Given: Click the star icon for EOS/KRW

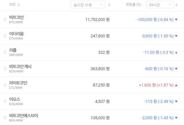Looking at the screenshot, I should 5,101.
